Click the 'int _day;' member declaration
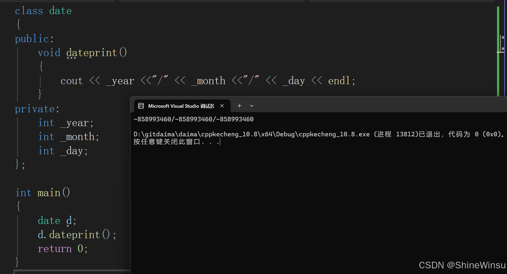507x274 pixels. [x=63, y=151]
